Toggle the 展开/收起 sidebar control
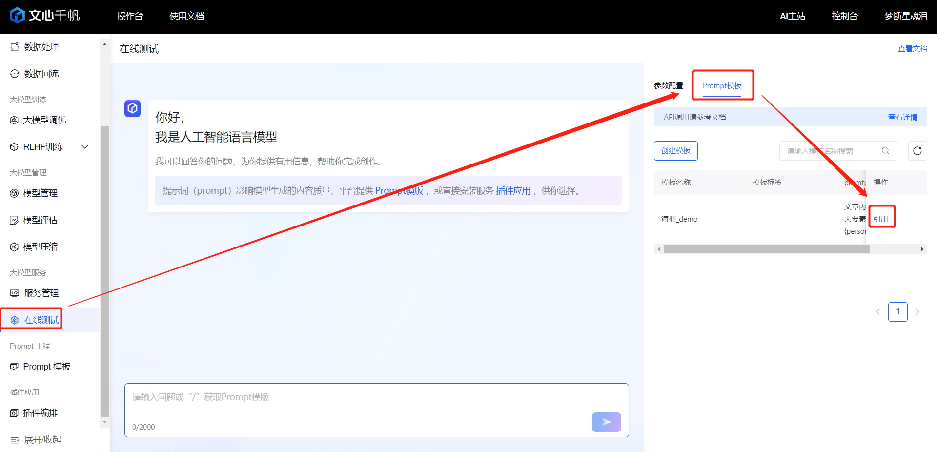 36,440
